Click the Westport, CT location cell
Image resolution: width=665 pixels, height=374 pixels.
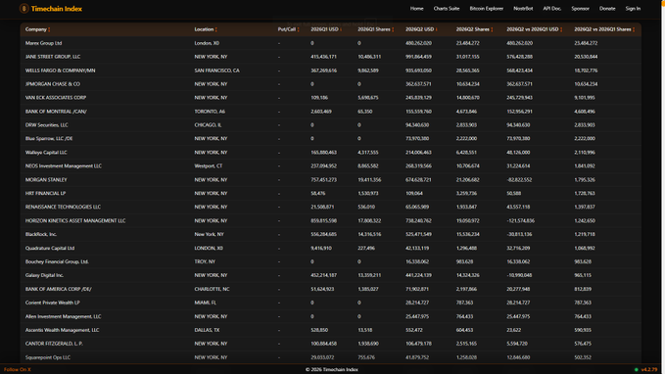coord(209,165)
